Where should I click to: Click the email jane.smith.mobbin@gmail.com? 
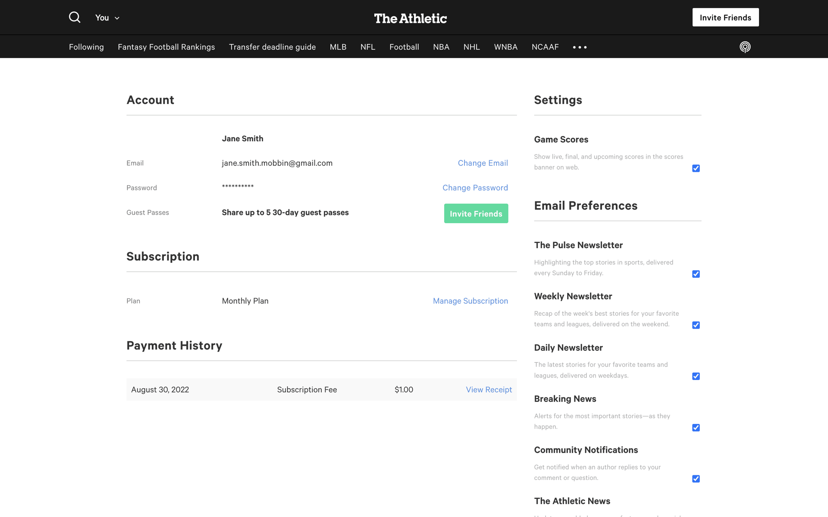[x=277, y=163]
